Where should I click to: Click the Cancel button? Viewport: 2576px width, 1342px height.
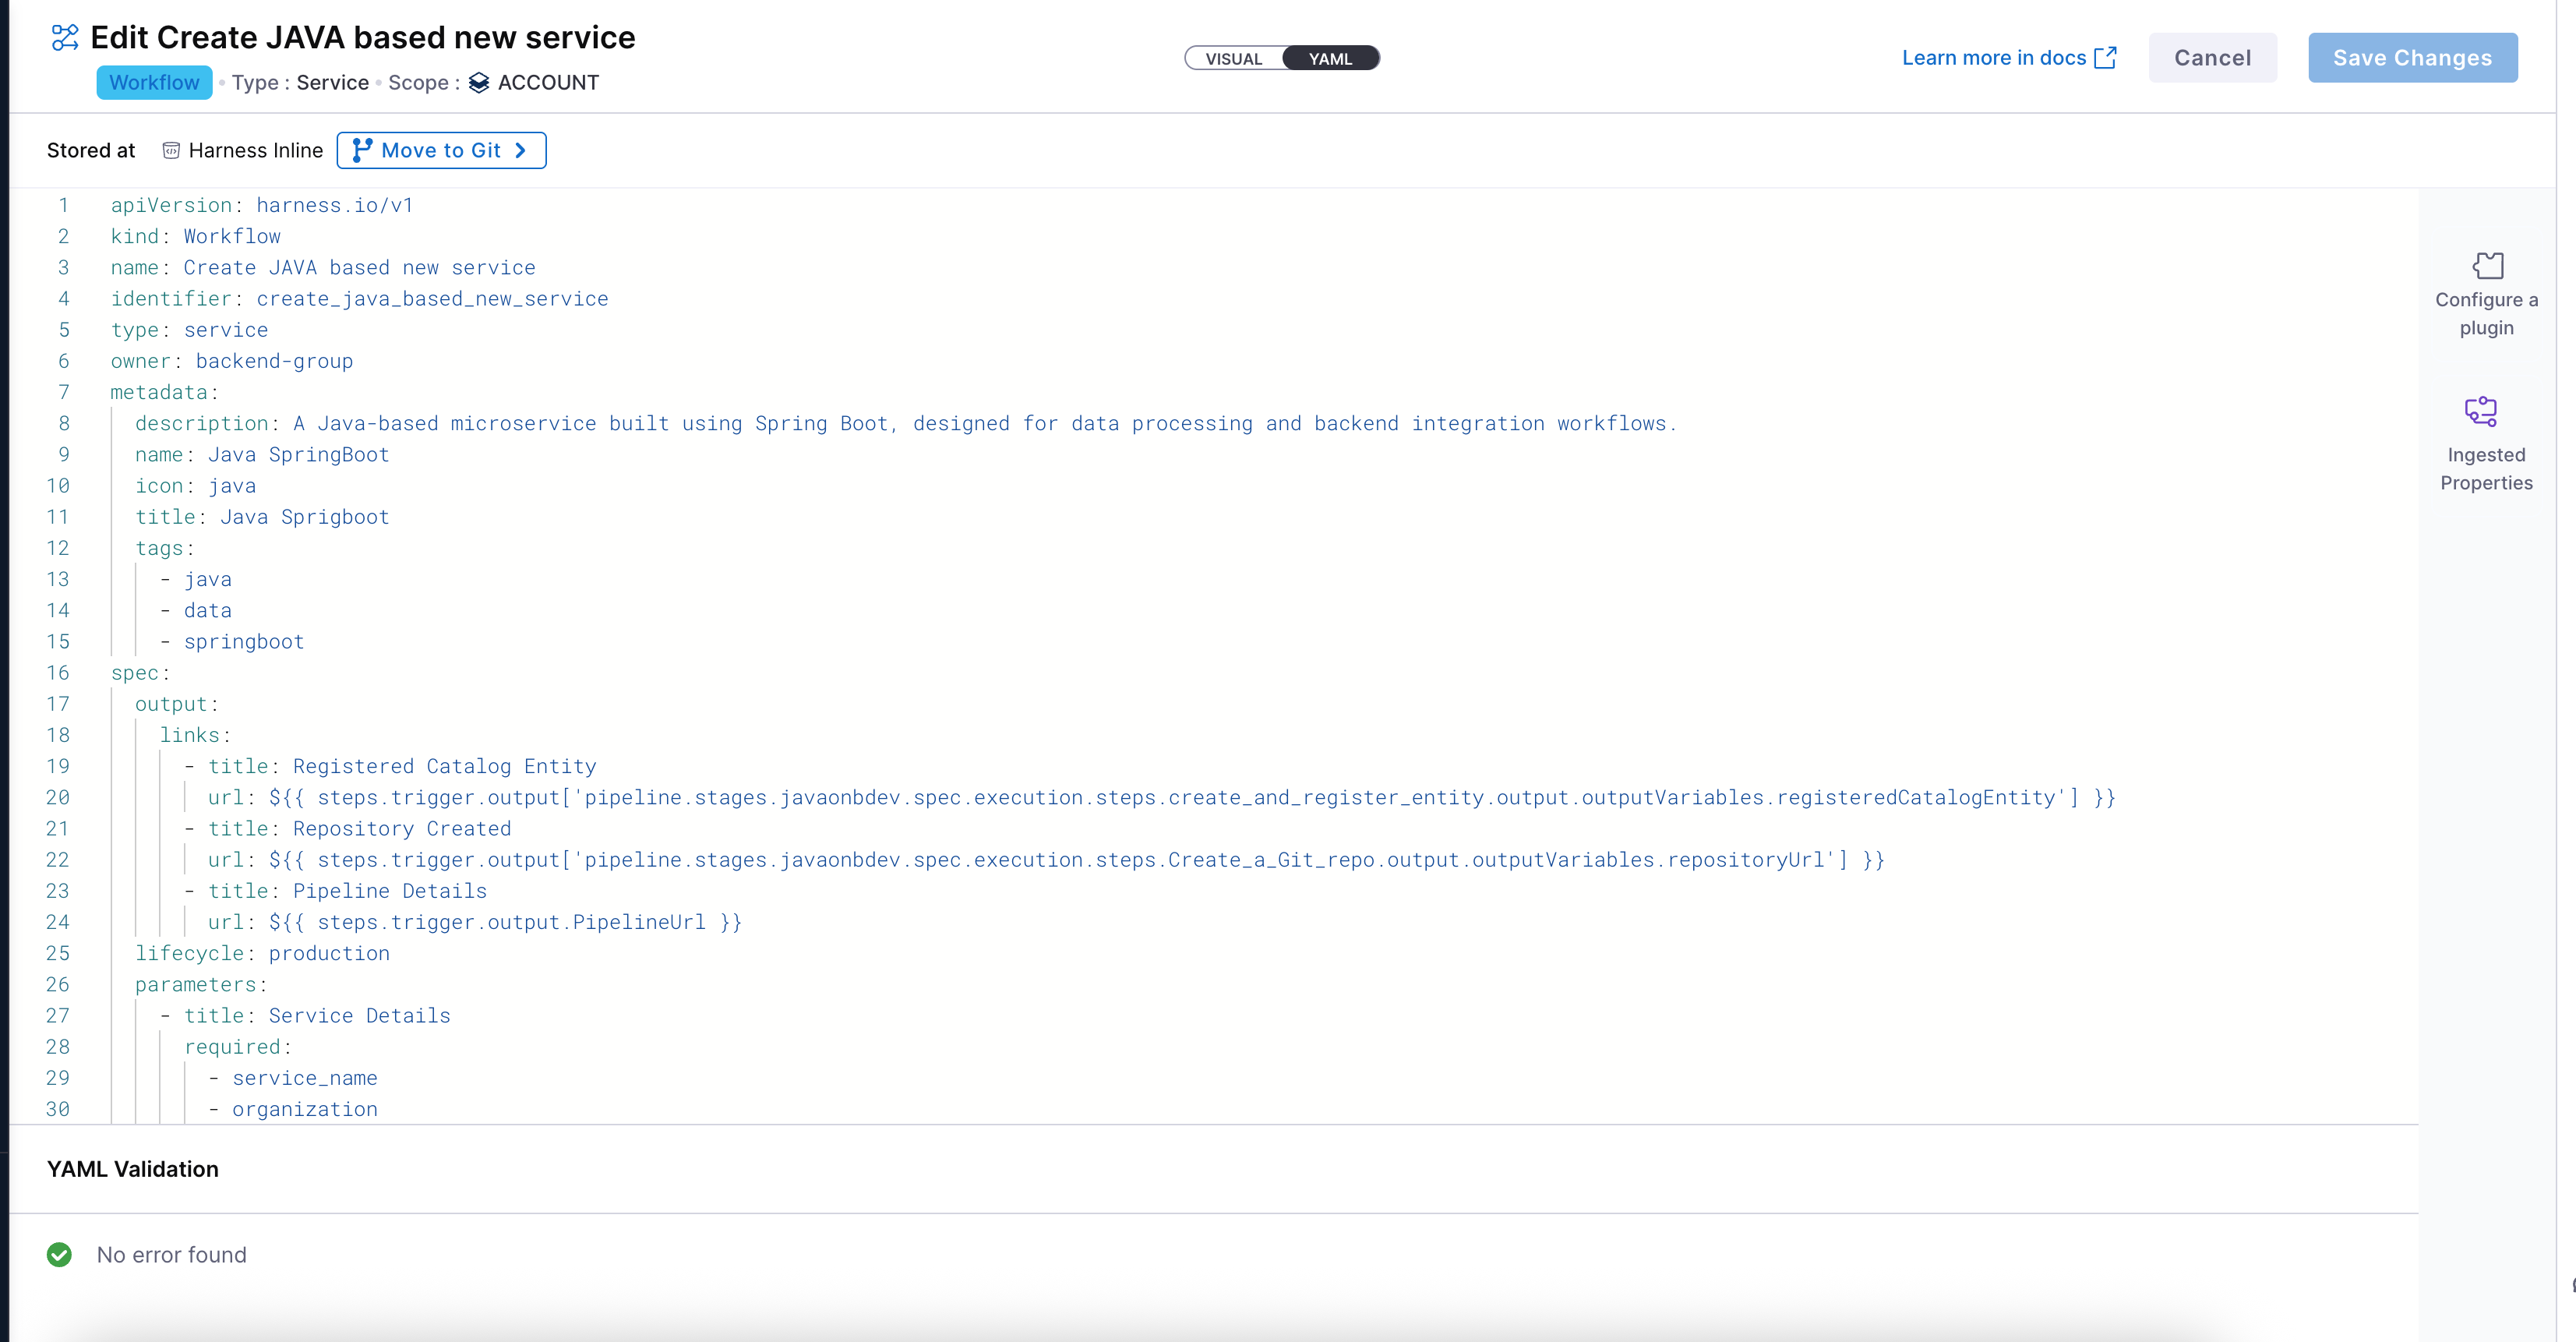(2212, 57)
